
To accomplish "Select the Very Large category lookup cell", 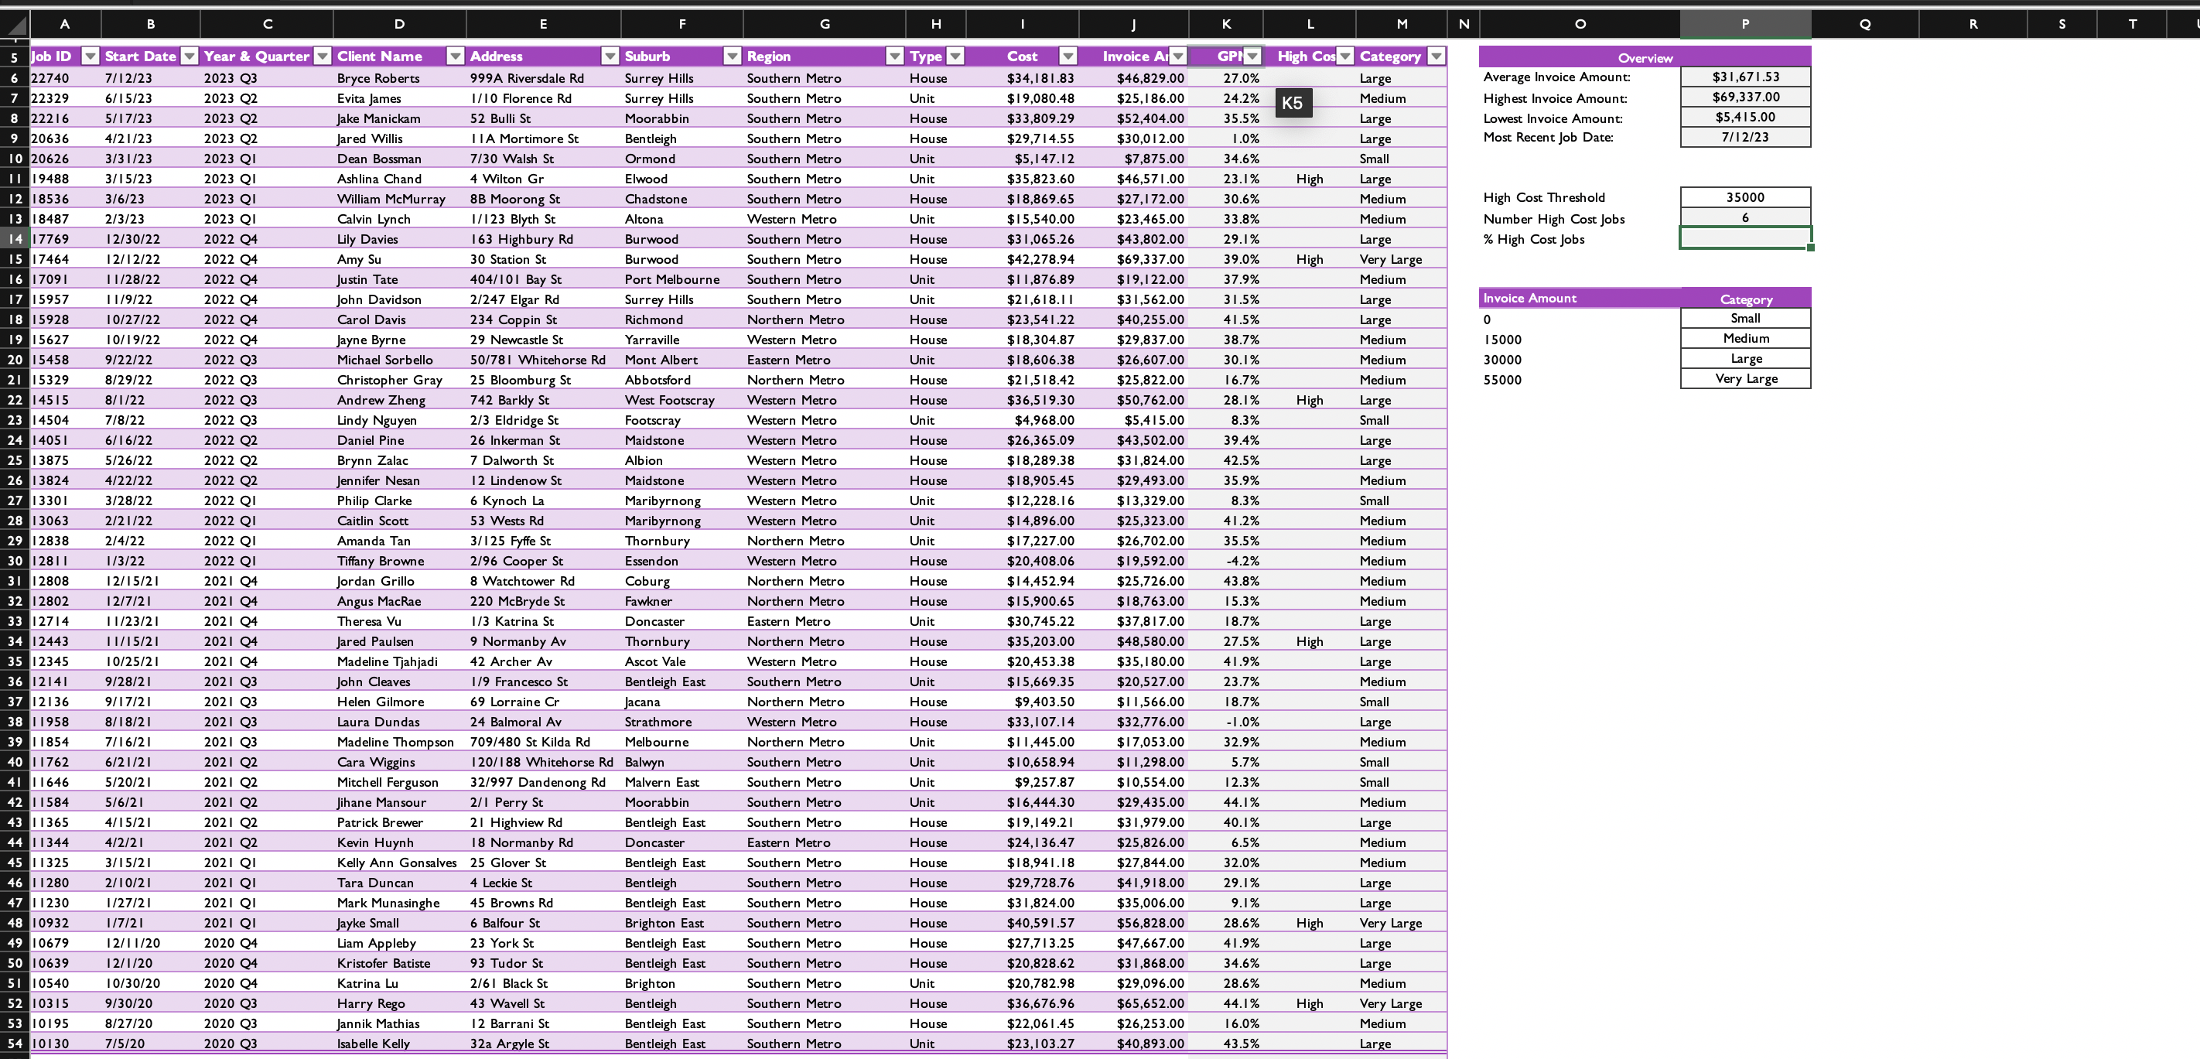I will click(1745, 378).
